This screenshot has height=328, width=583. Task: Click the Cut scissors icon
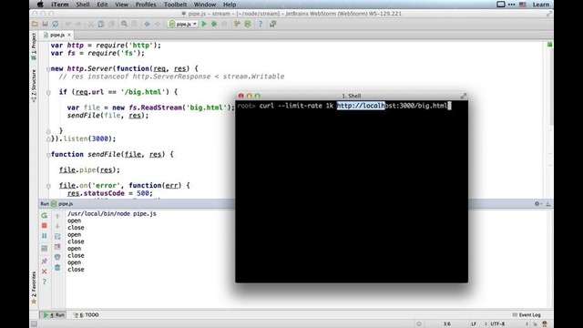pyautogui.click(x=91, y=25)
